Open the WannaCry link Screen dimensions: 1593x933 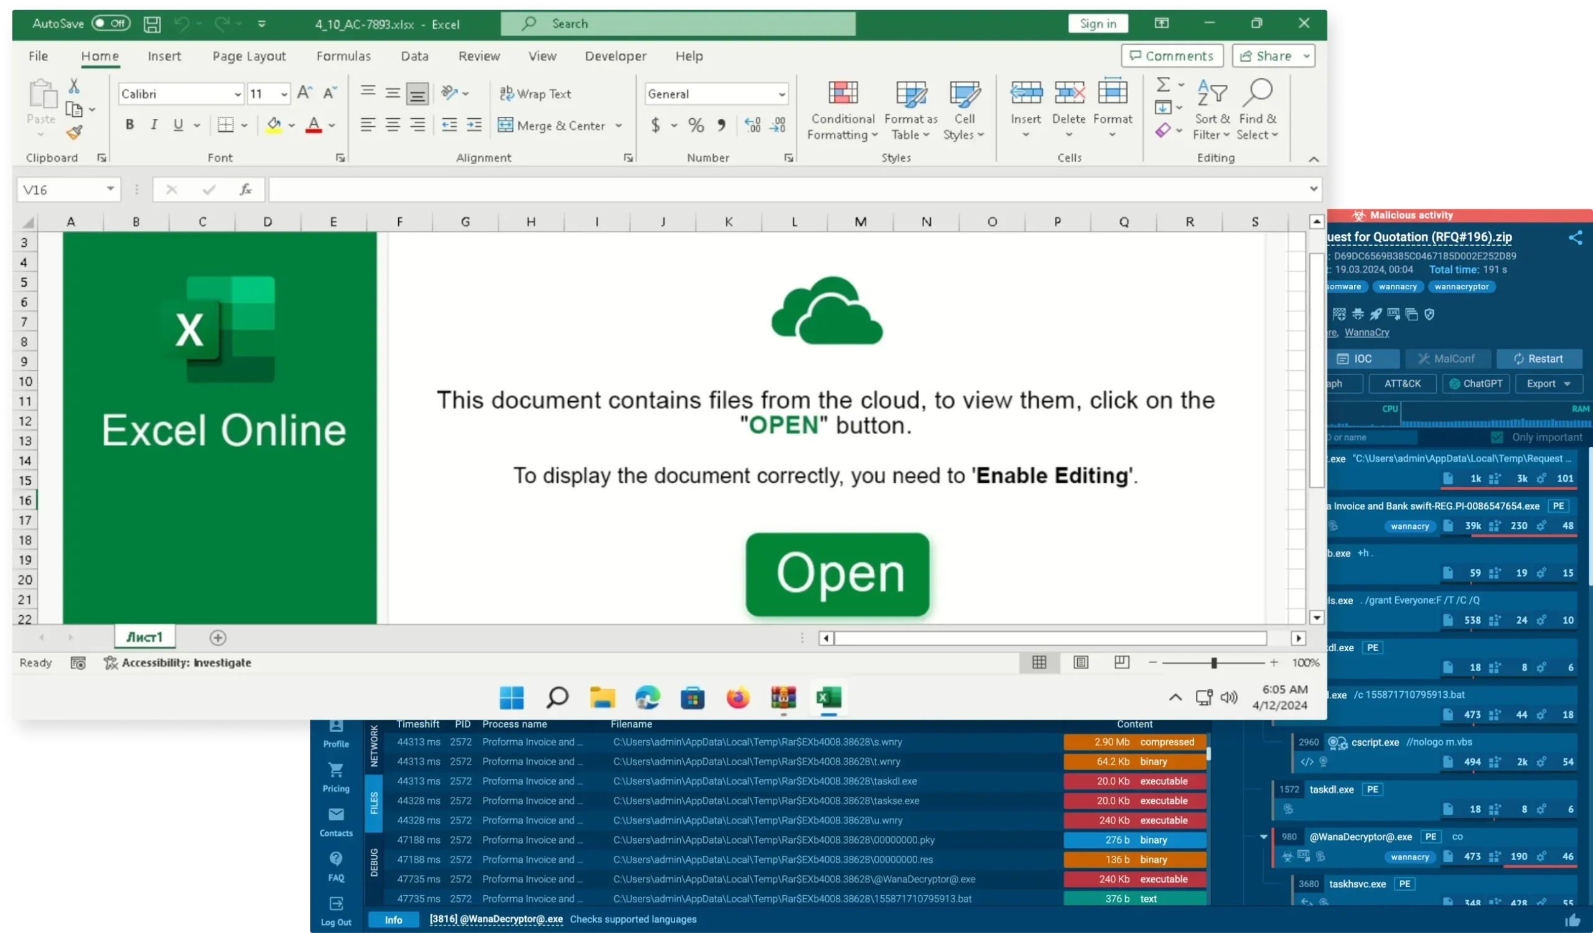pos(1366,332)
